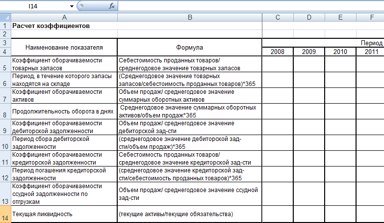Image resolution: width=384 pixels, height=223 pixels.
Task: Select 'Период сбора дебиторской задолженности' cell
Action: click(x=64, y=143)
